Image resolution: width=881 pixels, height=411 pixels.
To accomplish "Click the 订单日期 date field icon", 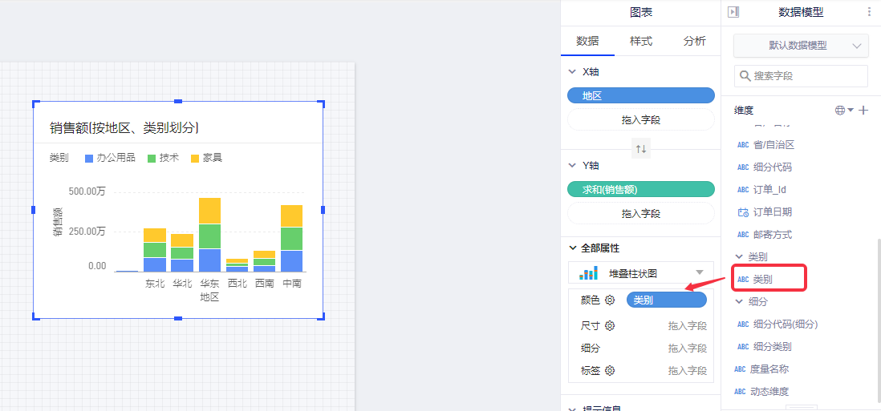I will [x=742, y=212].
